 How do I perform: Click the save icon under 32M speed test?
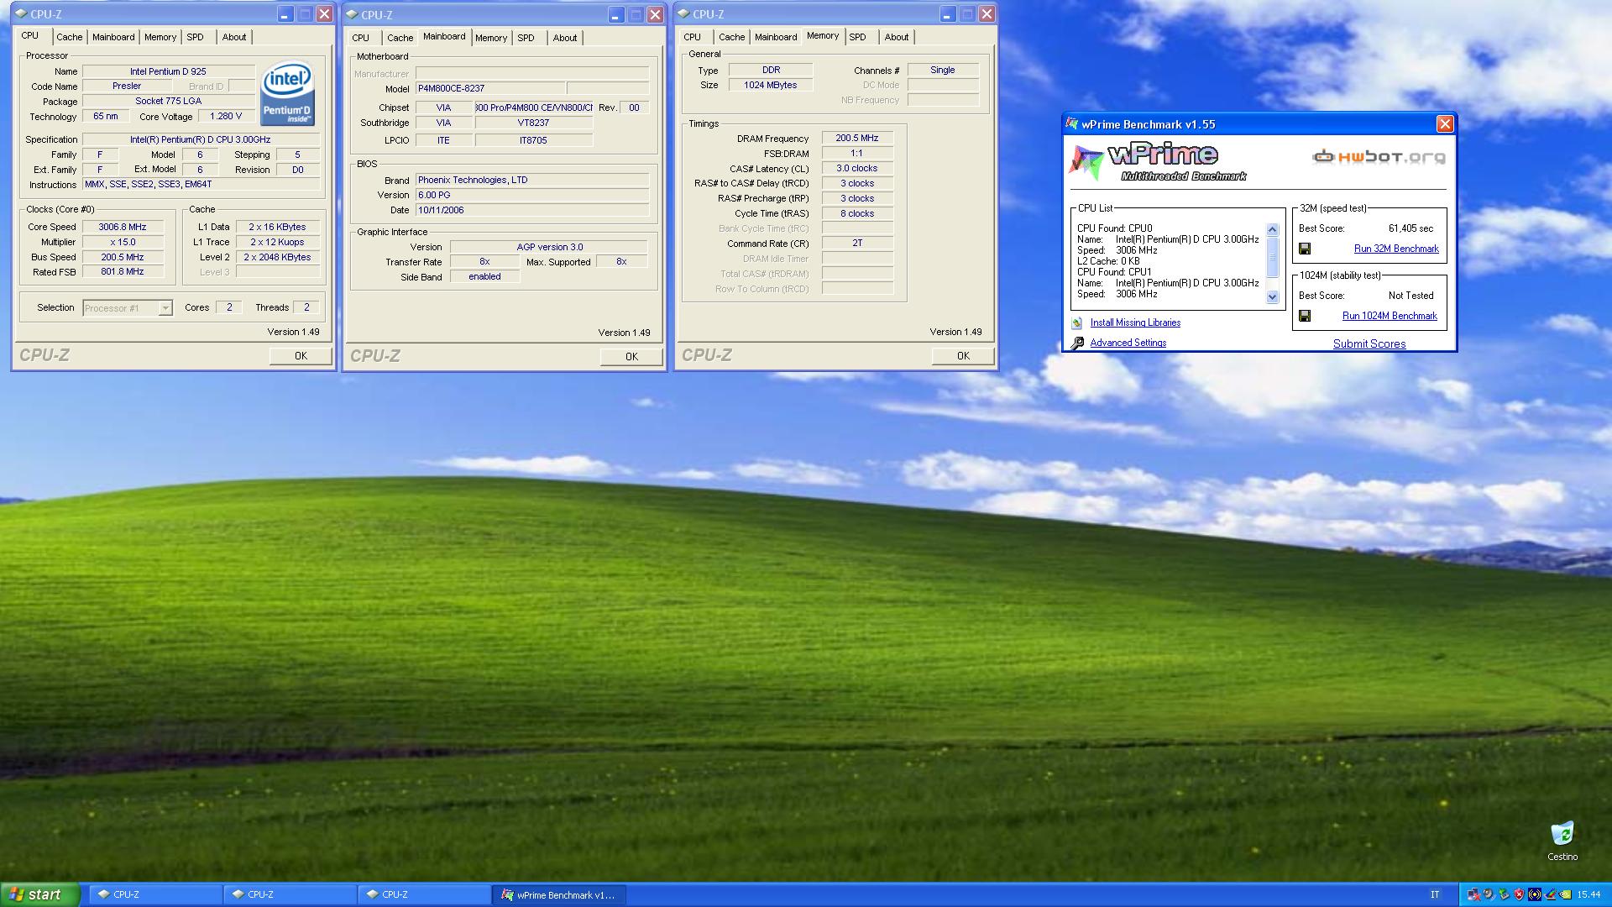(1305, 249)
